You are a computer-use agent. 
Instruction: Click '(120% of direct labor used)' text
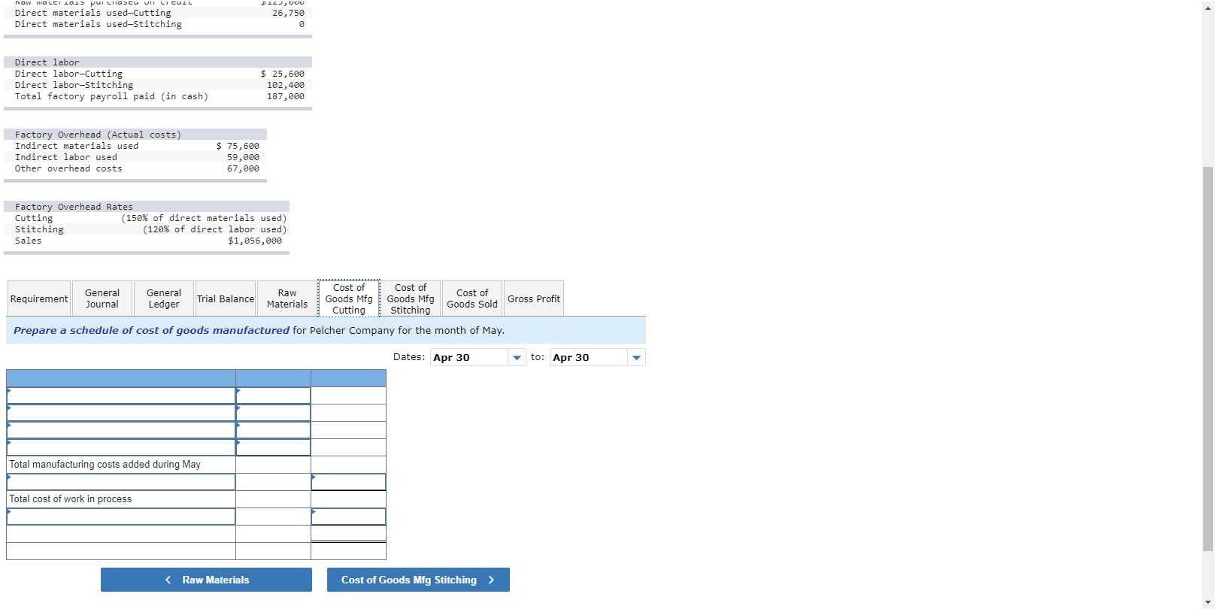click(215, 229)
